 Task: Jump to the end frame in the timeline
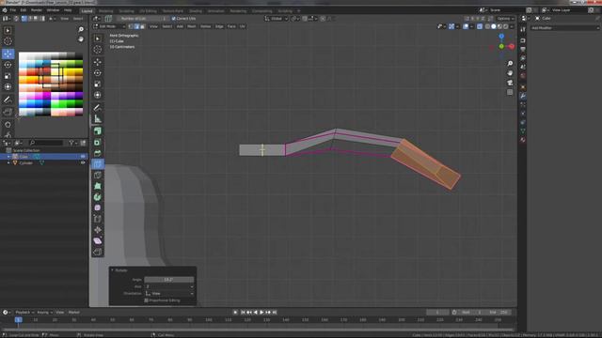[x=275, y=313]
